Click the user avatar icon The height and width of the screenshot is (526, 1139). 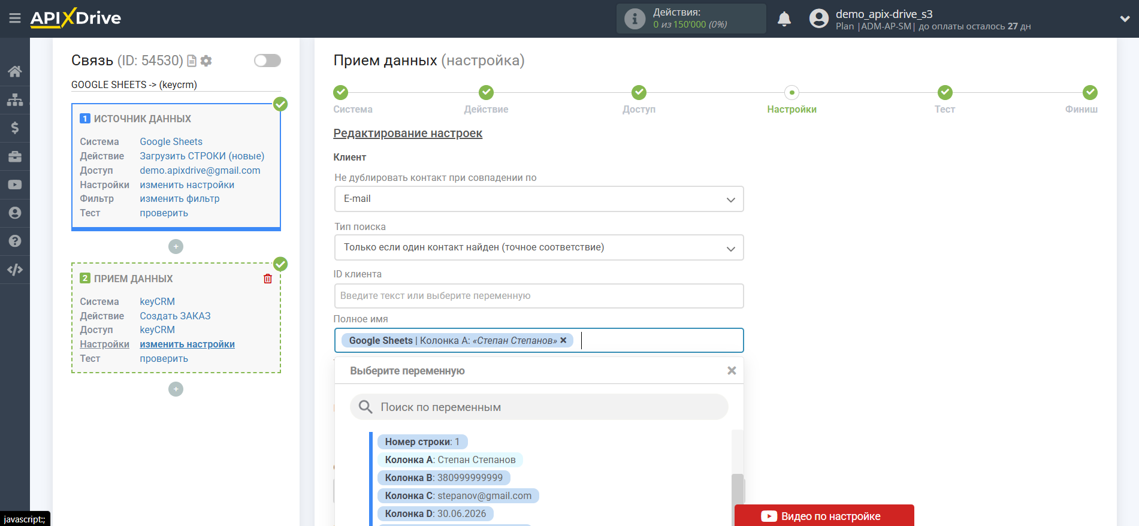click(818, 19)
